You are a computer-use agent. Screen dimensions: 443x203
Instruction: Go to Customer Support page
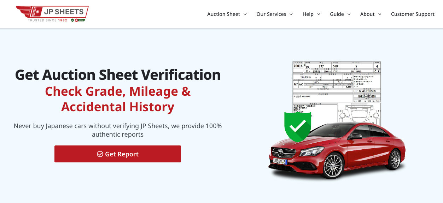pos(413,14)
